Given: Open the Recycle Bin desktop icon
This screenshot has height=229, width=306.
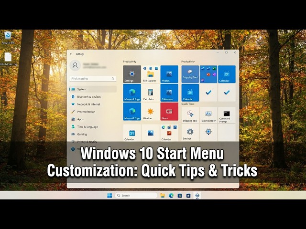Looking at the screenshot, I should coord(8,37).
